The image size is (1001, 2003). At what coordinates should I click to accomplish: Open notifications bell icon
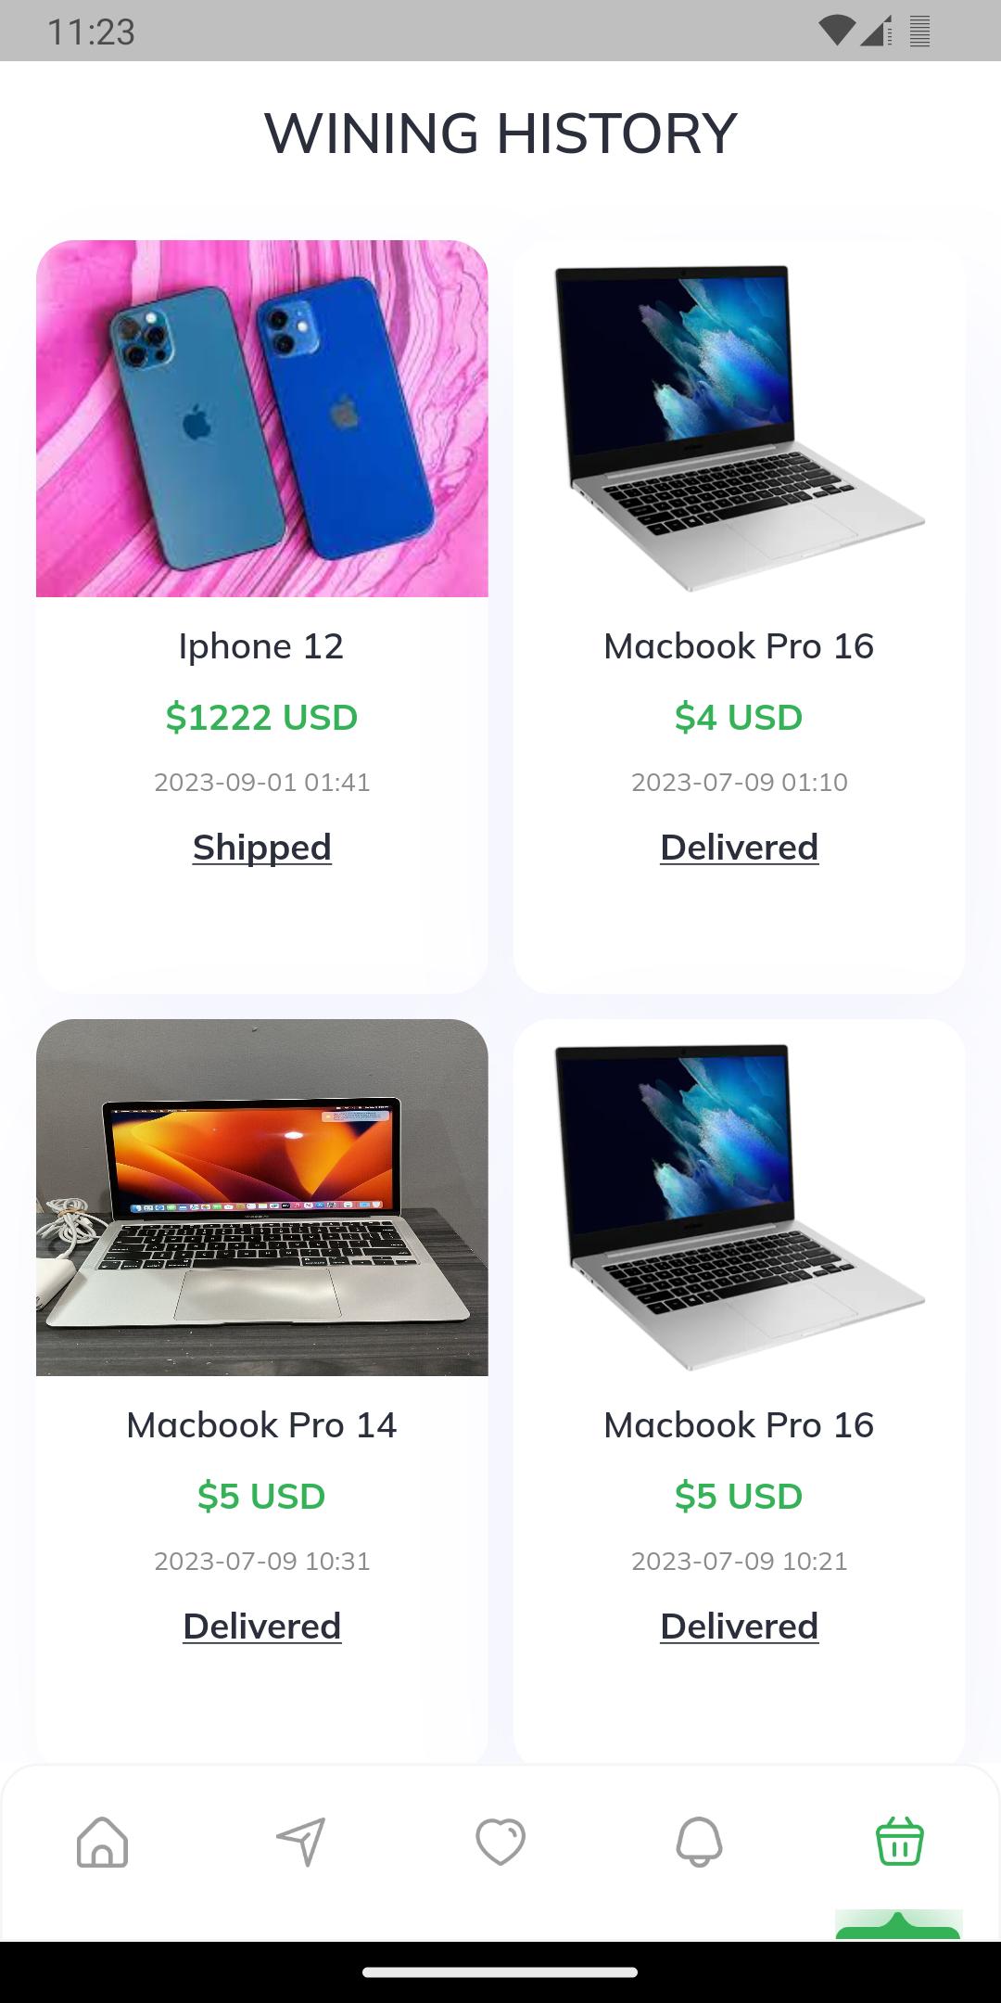pos(700,1841)
